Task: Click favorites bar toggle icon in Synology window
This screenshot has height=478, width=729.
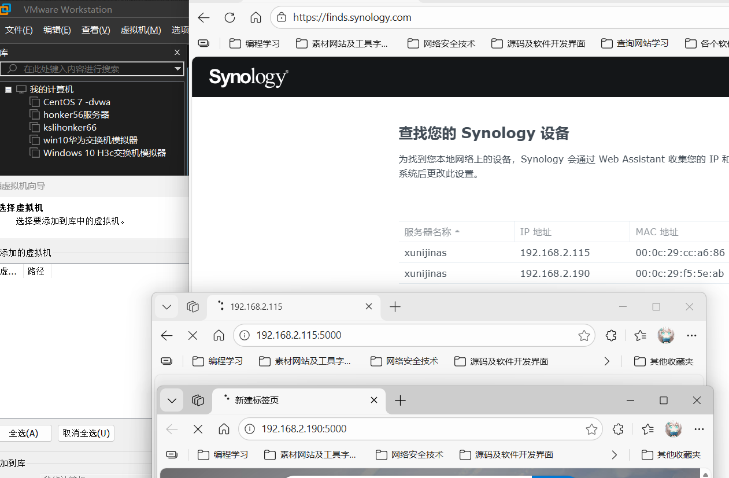Action: [203, 43]
